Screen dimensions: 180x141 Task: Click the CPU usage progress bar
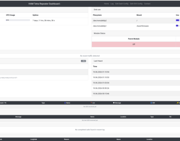click(x=18, y=20)
